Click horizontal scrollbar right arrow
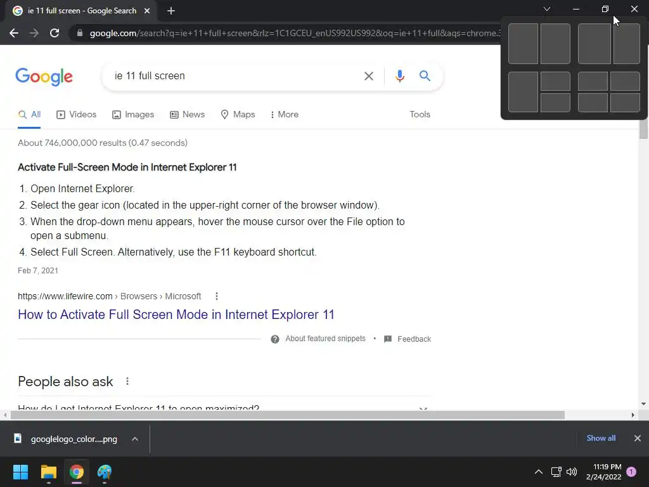The width and height of the screenshot is (649, 487). [x=633, y=415]
